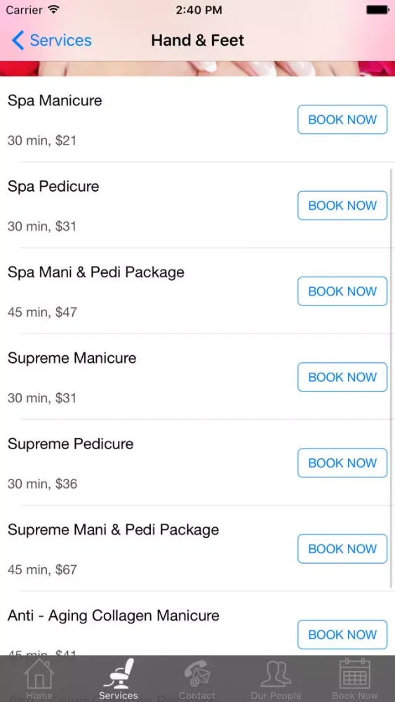Screen dimensions: 395x702
Task: Select the Spa Manicure row title
Action: (x=55, y=100)
